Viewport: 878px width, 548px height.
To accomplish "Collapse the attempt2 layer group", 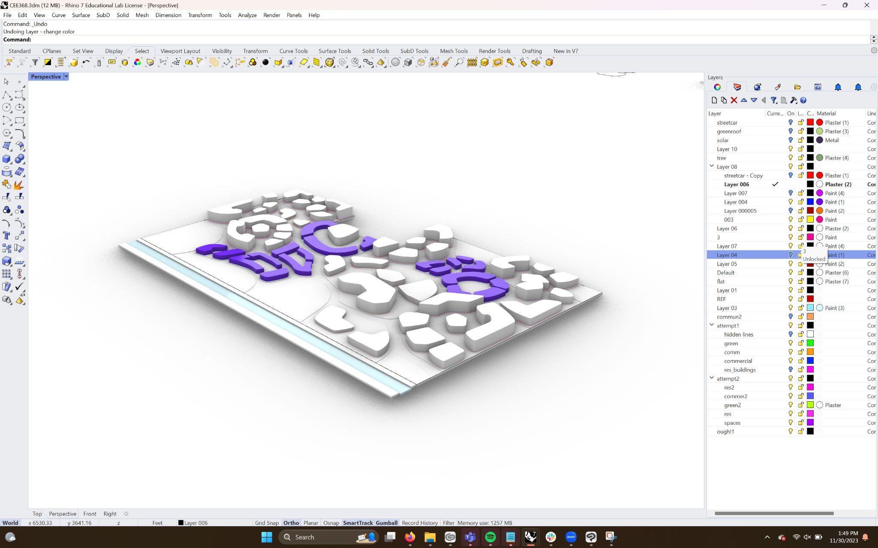I will 712,378.
